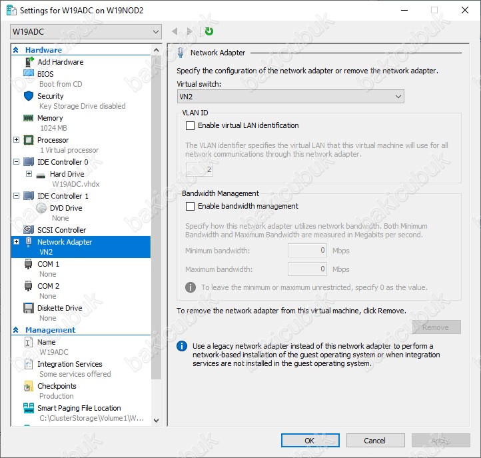The width and height of the screenshot is (481, 458).
Task: Select the SCSI Controller entry
Action: tap(62, 230)
